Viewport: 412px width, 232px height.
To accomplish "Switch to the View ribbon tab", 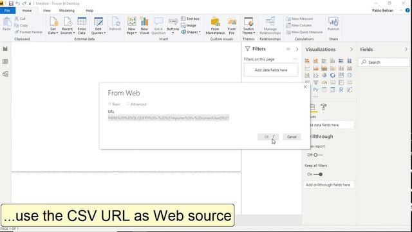I will coord(47,10).
